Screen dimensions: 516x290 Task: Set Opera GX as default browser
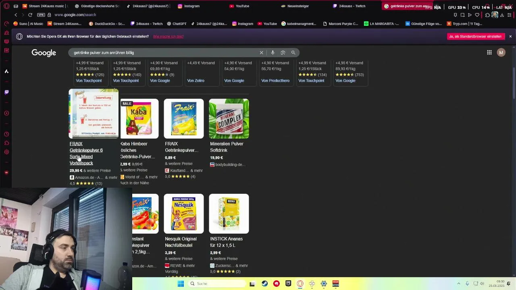[x=475, y=36]
